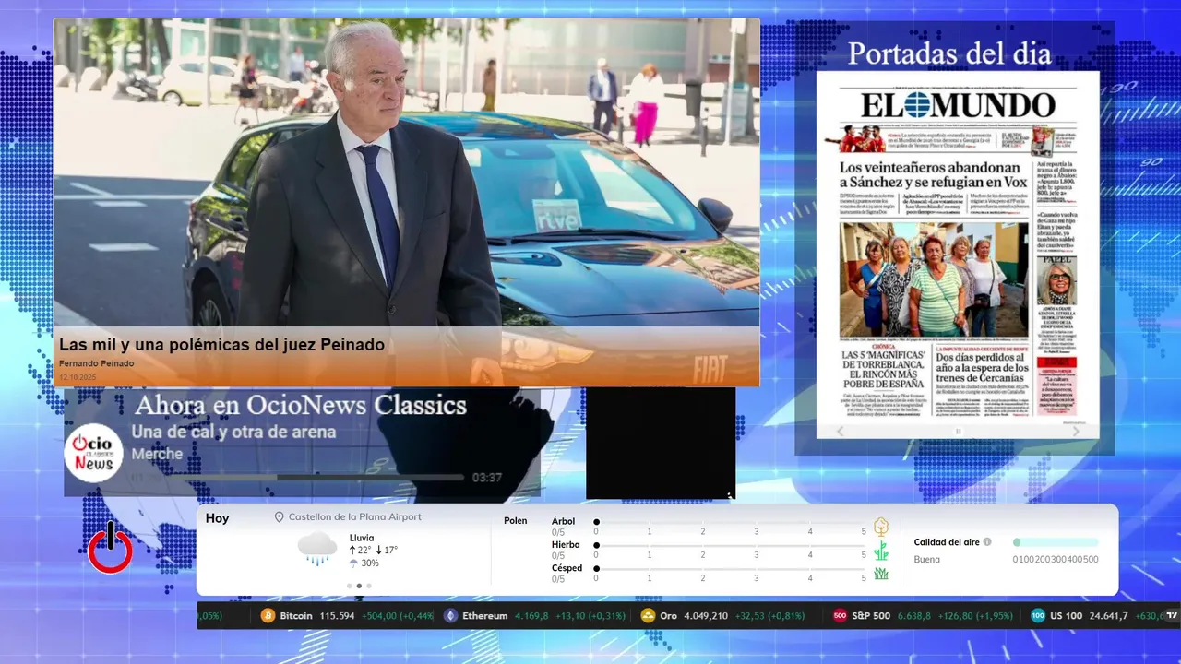1181x664 pixels.
Task: Click the Ethereum price 4.169,8
Action: tap(531, 616)
